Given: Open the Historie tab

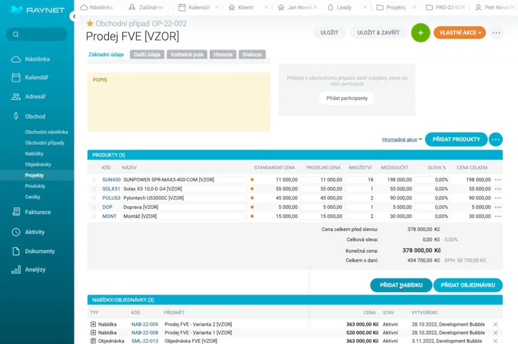Looking at the screenshot, I should click(223, 55).
